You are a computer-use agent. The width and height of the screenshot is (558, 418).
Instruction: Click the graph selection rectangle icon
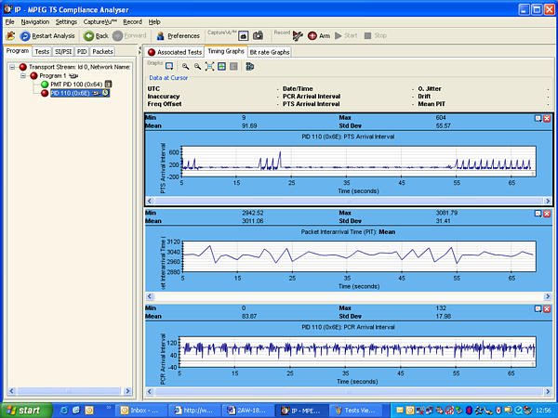click(169, 67)
